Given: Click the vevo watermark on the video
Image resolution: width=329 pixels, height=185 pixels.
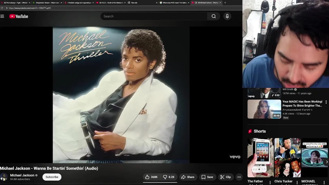Looking at the screenshot, I should click(235, 157).
